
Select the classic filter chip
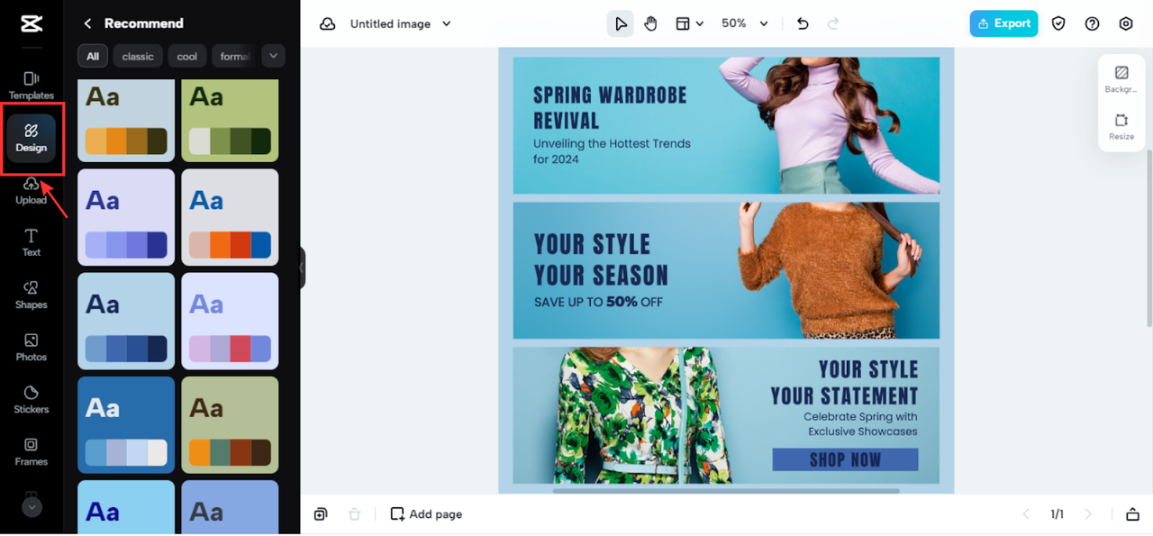(x=138, y=56)
